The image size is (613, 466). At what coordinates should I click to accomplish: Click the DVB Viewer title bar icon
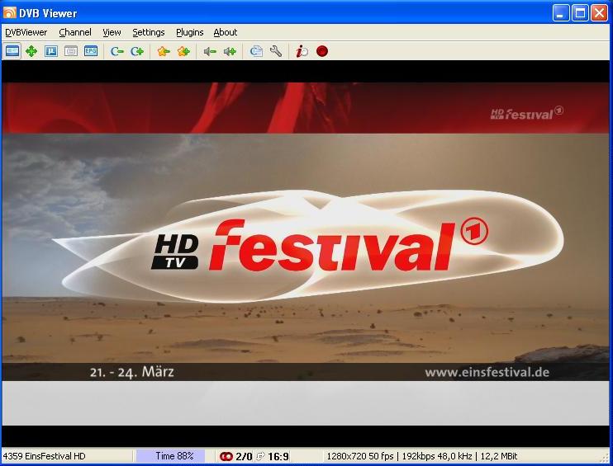[9, 12]
